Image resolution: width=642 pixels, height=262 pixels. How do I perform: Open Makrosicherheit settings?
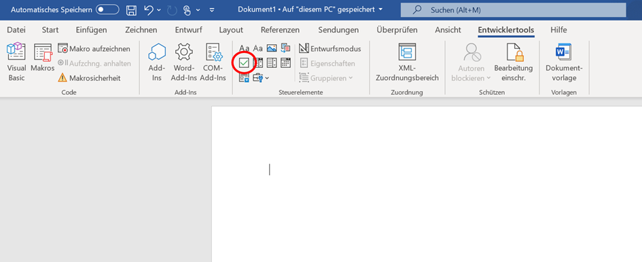tap(89, 78)
